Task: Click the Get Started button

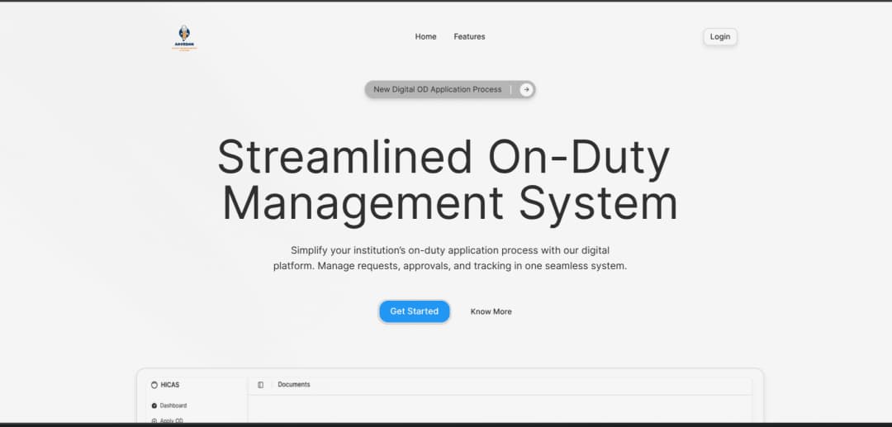Action: click(x=414, y=311)
